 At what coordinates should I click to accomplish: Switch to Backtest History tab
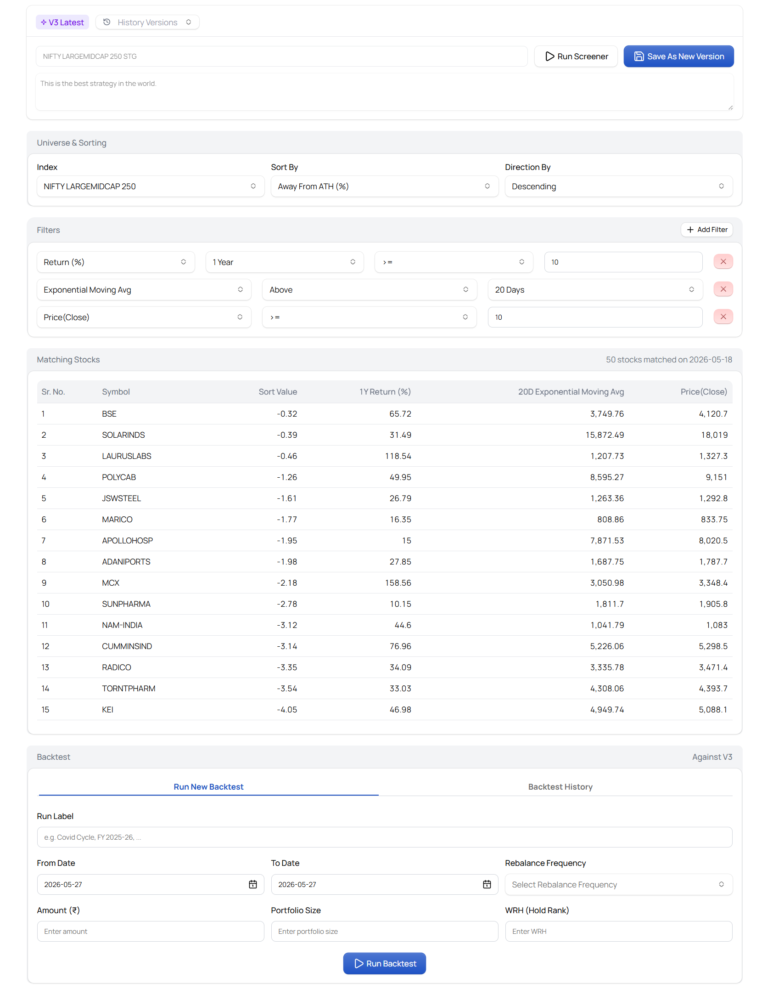point(560,787)
